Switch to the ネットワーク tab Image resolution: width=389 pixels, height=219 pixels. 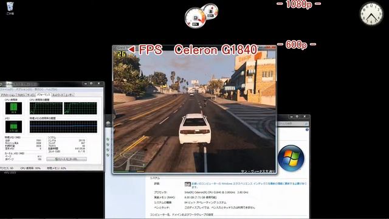pyautogui.click(x=58, y=95)
